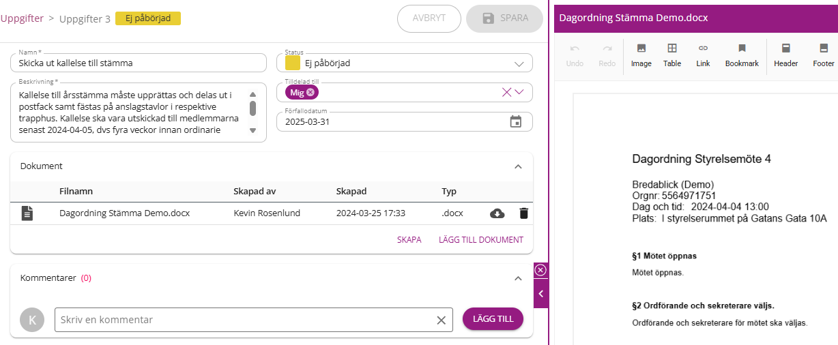The width and height of the screenshot is (838, 345).
Task: Add a Bookmark from toolbar
Action: (742, 48)
